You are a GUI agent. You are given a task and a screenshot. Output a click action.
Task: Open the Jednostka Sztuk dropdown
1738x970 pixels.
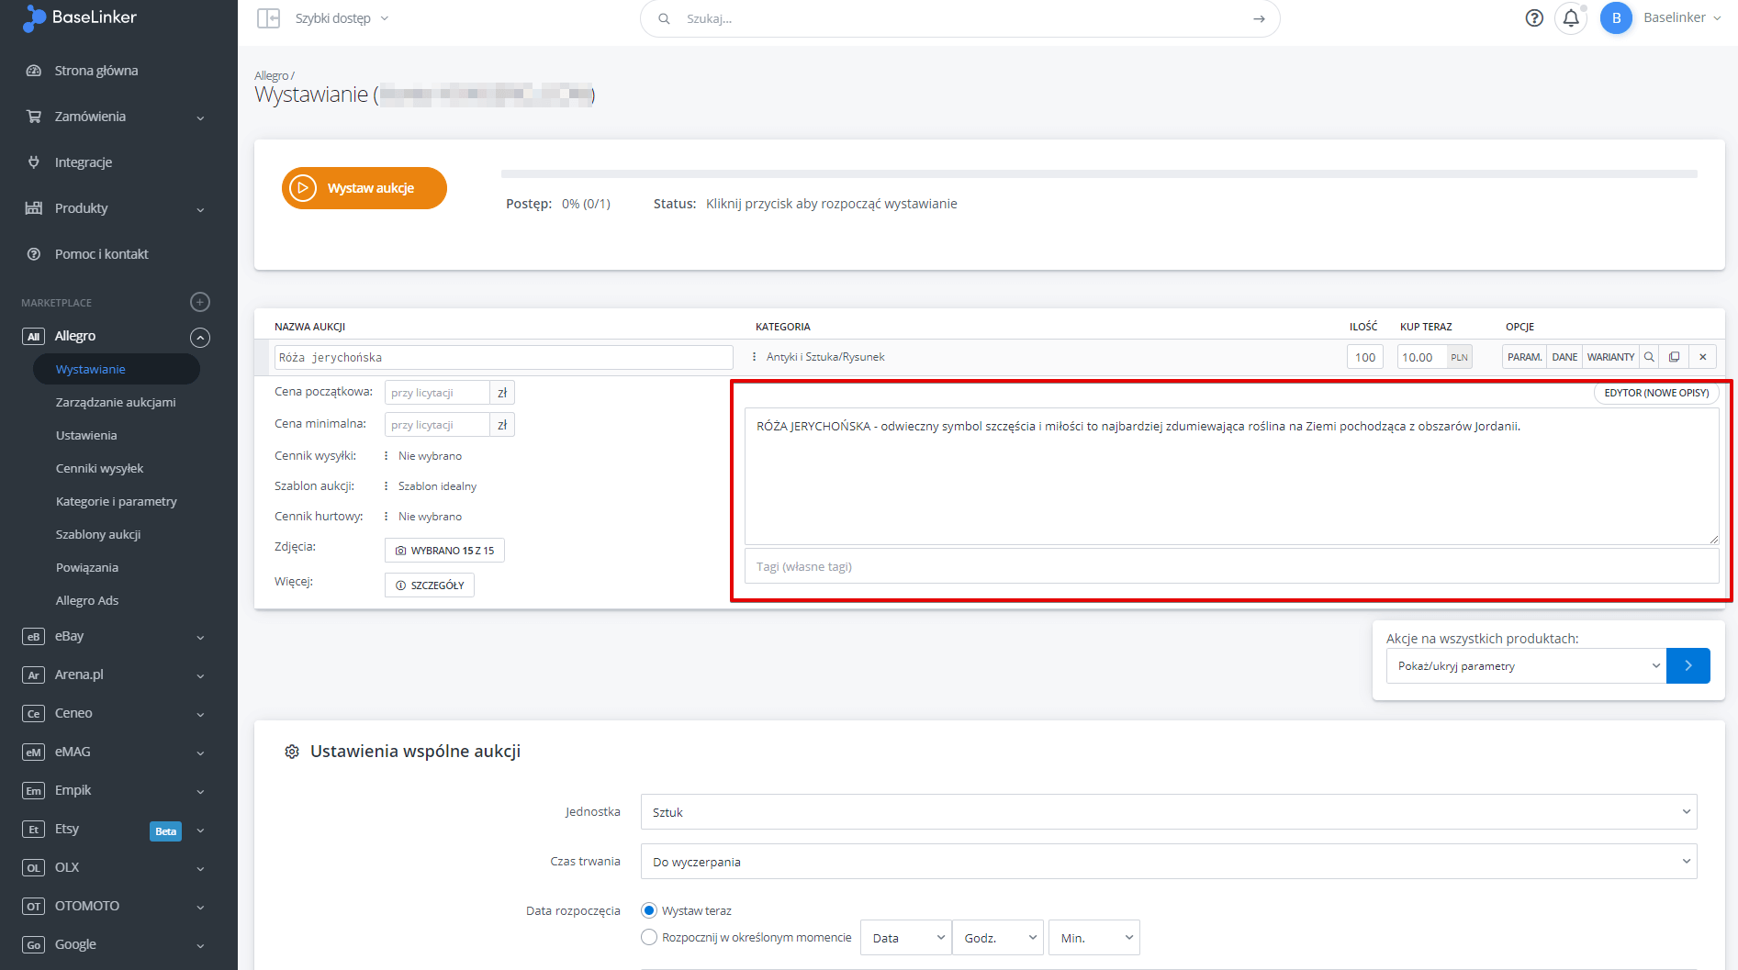[x=1169, y=812]
